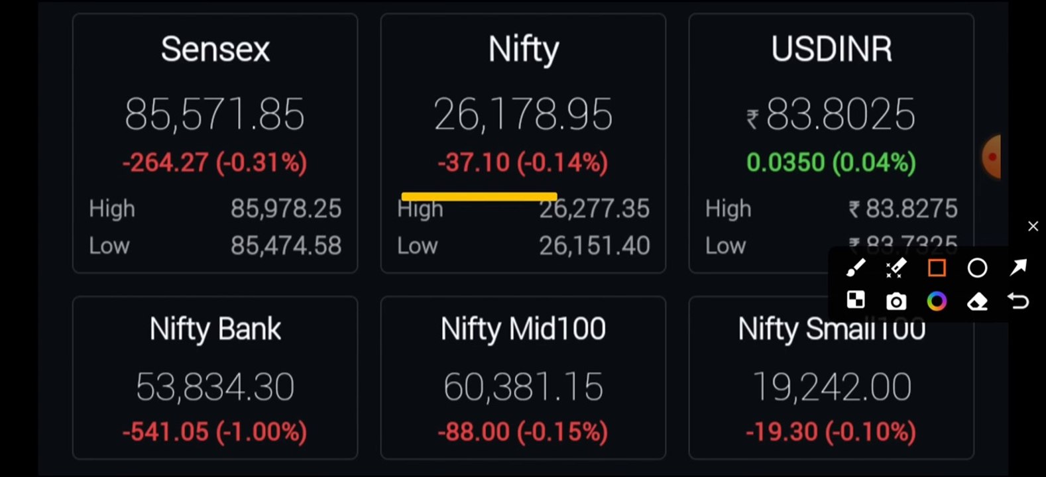The width and height of the screenshot is (1046, 477).
Task: Click the mosaic checkerboard tool
Action: point(856,301)
